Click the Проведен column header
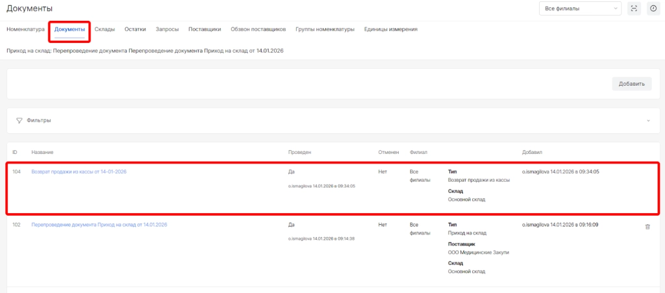The width and height of the screenshot is (665, 293). point(300,152)
